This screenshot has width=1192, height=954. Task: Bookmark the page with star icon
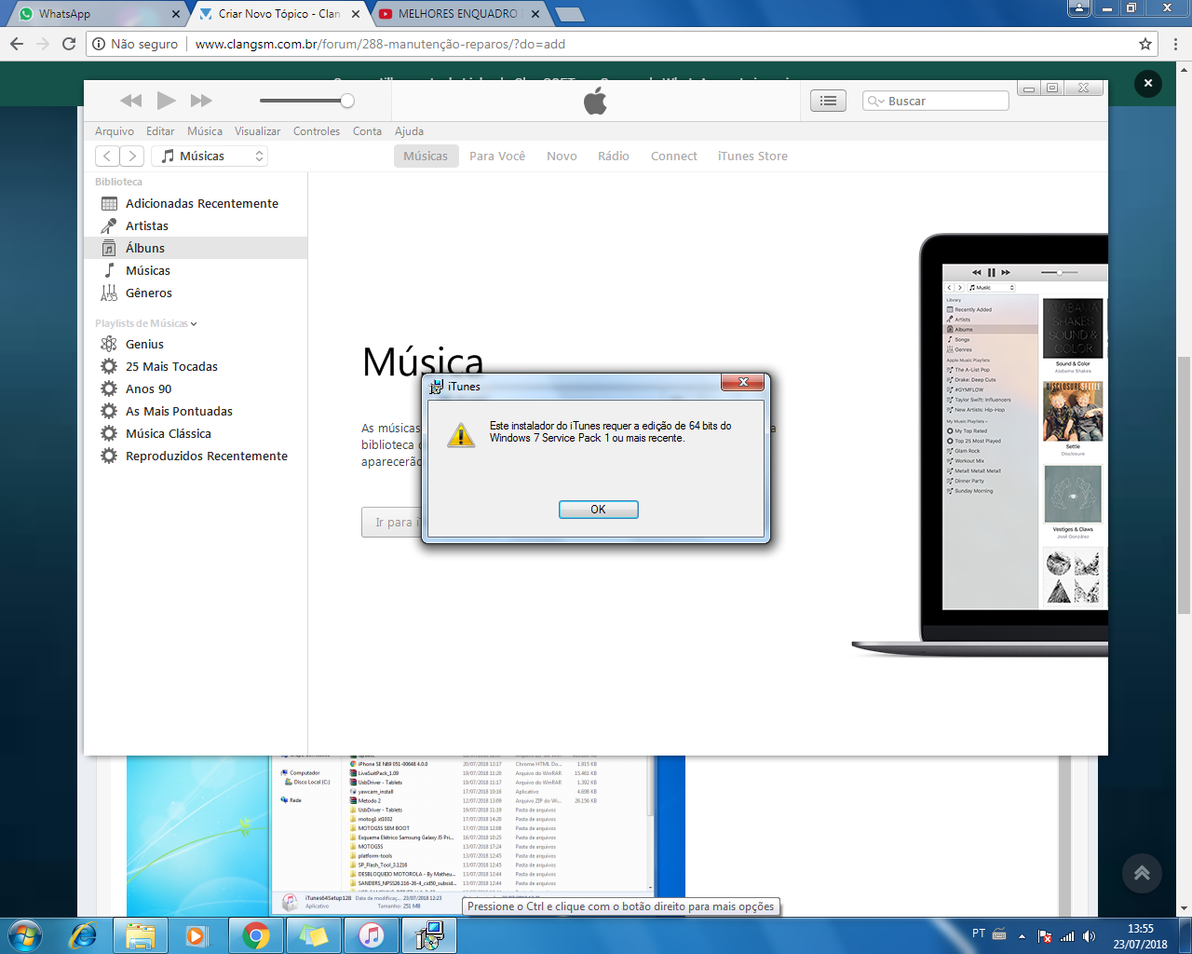1145,44
